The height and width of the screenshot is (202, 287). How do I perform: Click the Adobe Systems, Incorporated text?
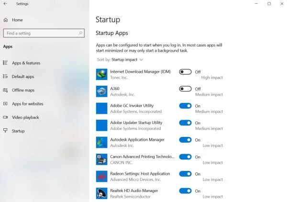click(136, 112)
